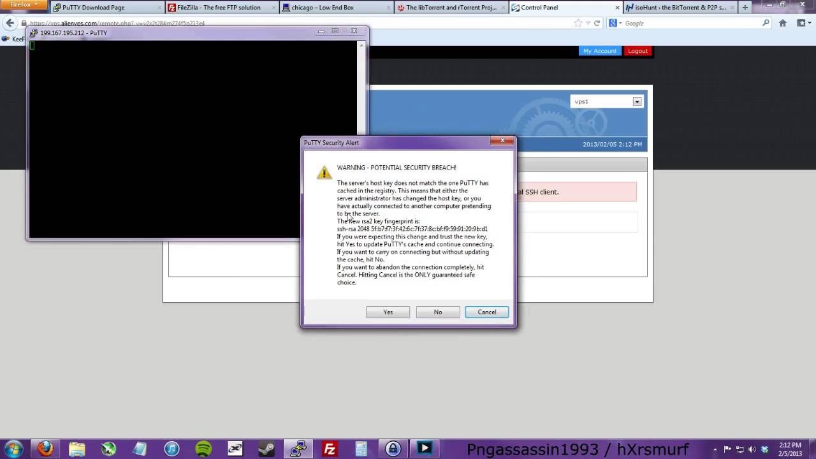
Task: Click Cancel in the PuTTY Security Alert
Action: tap(486, 312)
